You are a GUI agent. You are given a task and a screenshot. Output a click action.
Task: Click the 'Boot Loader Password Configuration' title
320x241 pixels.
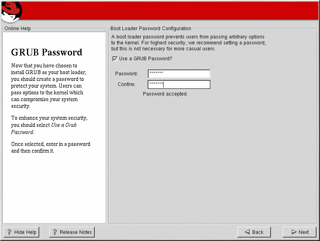point(151,29)
